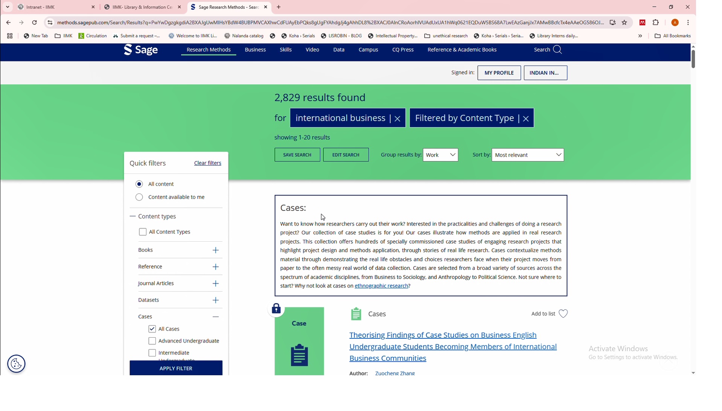Select Content available to me option
722x411 pixels.
(x=139, y=197)
